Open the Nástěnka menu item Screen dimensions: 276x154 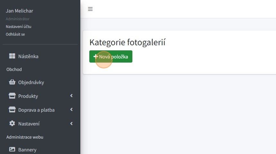tap(28, 56)
